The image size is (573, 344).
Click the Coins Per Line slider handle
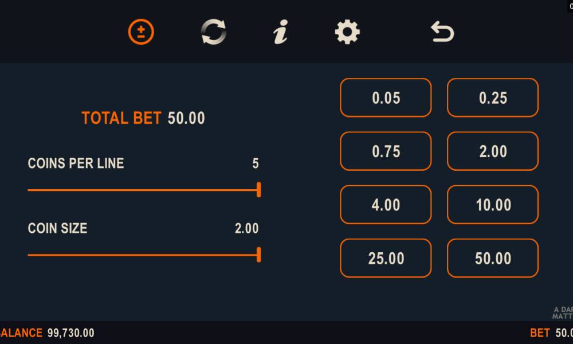pos(259,190)
